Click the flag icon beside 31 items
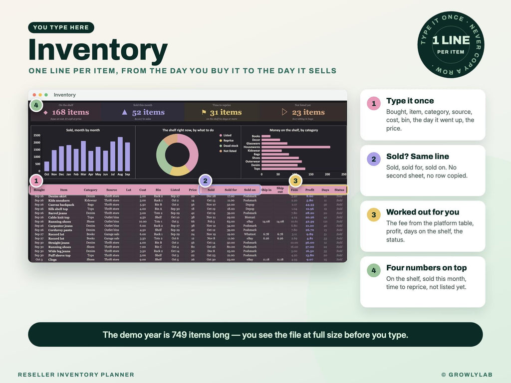The image size is (511, 383). pyautogui.click(x=204, y=112)
